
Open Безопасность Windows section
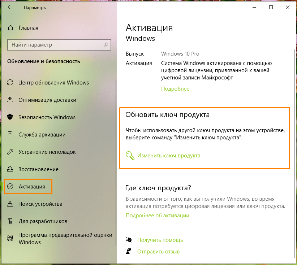tap(47, 117)
